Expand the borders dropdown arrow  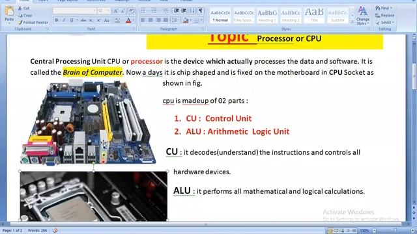point(201,20)
